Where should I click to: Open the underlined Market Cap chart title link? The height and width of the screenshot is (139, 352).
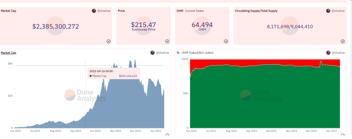coord(9,53)
